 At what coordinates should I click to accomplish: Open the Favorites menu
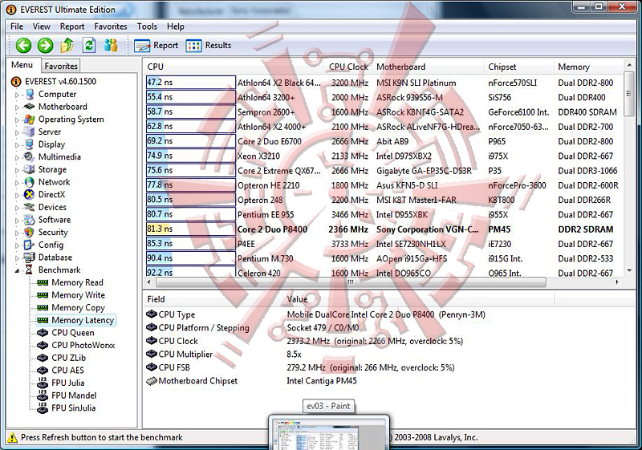pos(111,26)
